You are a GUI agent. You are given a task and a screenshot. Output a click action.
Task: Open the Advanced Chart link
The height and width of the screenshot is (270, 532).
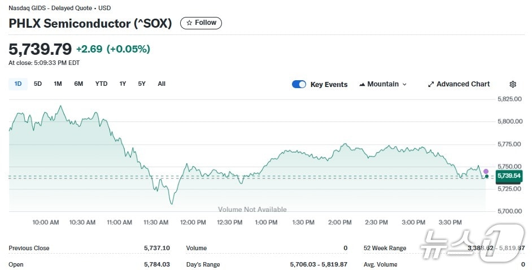[463, 84]
